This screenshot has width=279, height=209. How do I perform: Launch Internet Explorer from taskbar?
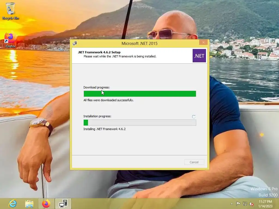(x=13, y=204)
